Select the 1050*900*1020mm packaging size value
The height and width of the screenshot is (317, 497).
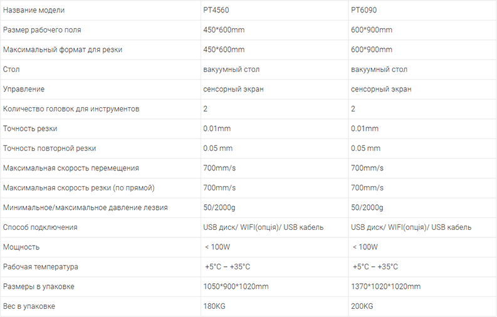pyautogui.click(x=236, y=286)
